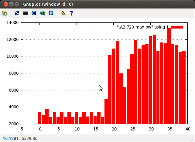Viewport: 195px width, 142px height.
Task: Apply the previous zoom settings
Action: 34,13
